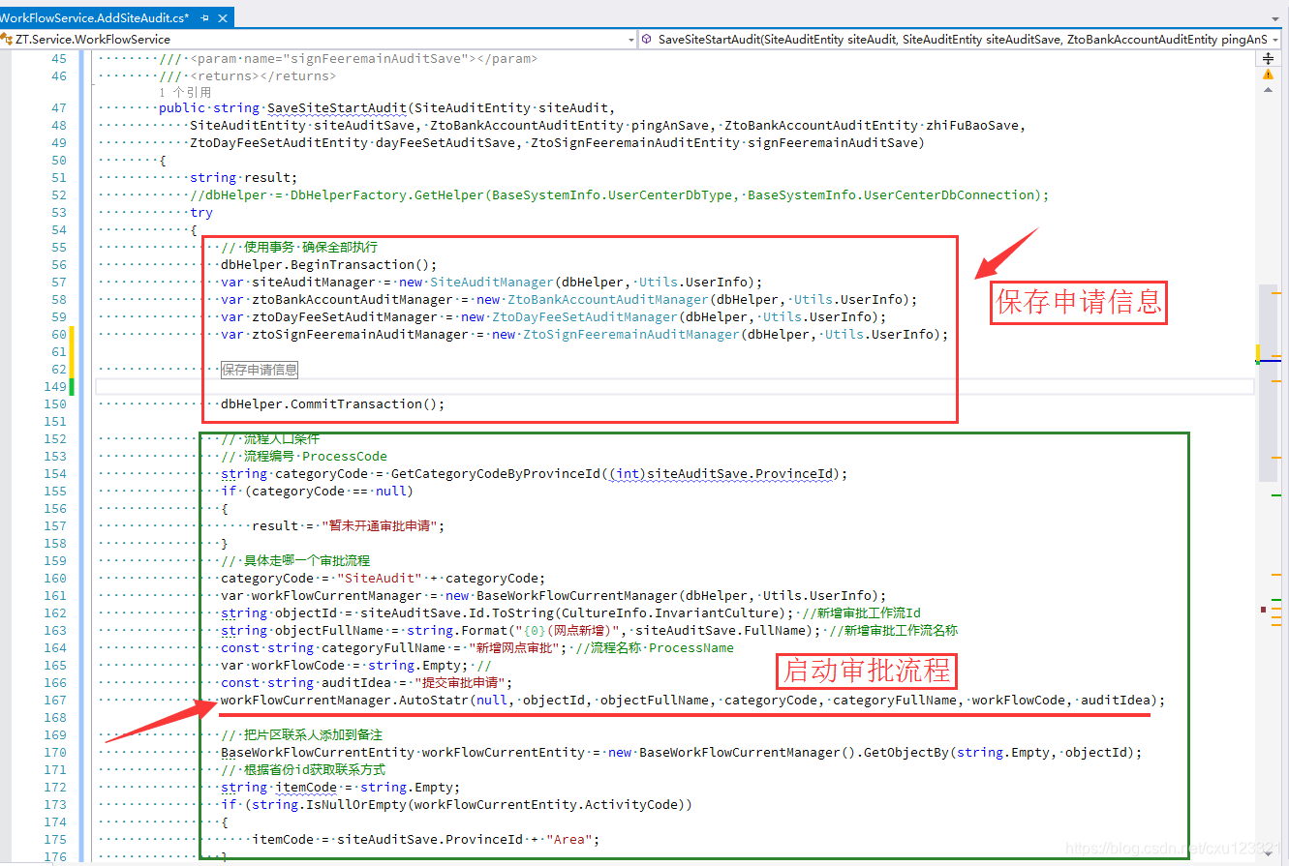Click 'SaveSiteStartAudit' method name on line 47

(x=337, y=107)
